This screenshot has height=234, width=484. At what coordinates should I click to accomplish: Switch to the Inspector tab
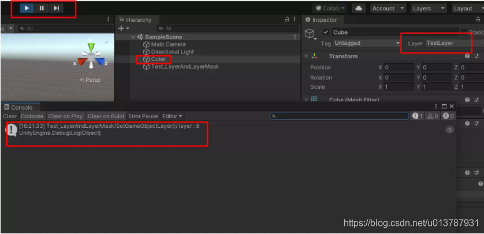coord(321,20)
